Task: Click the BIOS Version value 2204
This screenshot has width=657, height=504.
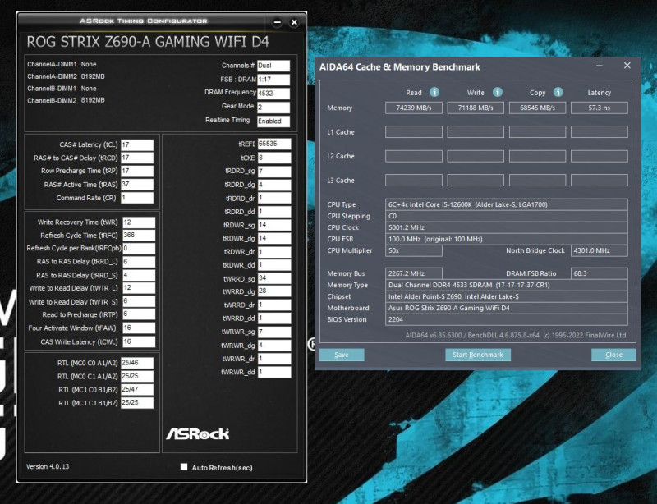Action: point(506,319)
